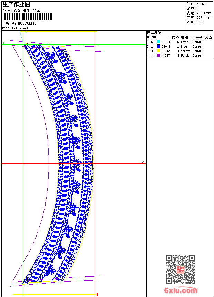This screenshot has height=297, width=214.
Task: Select stitch count cell 1912
Action: point(167,51)
